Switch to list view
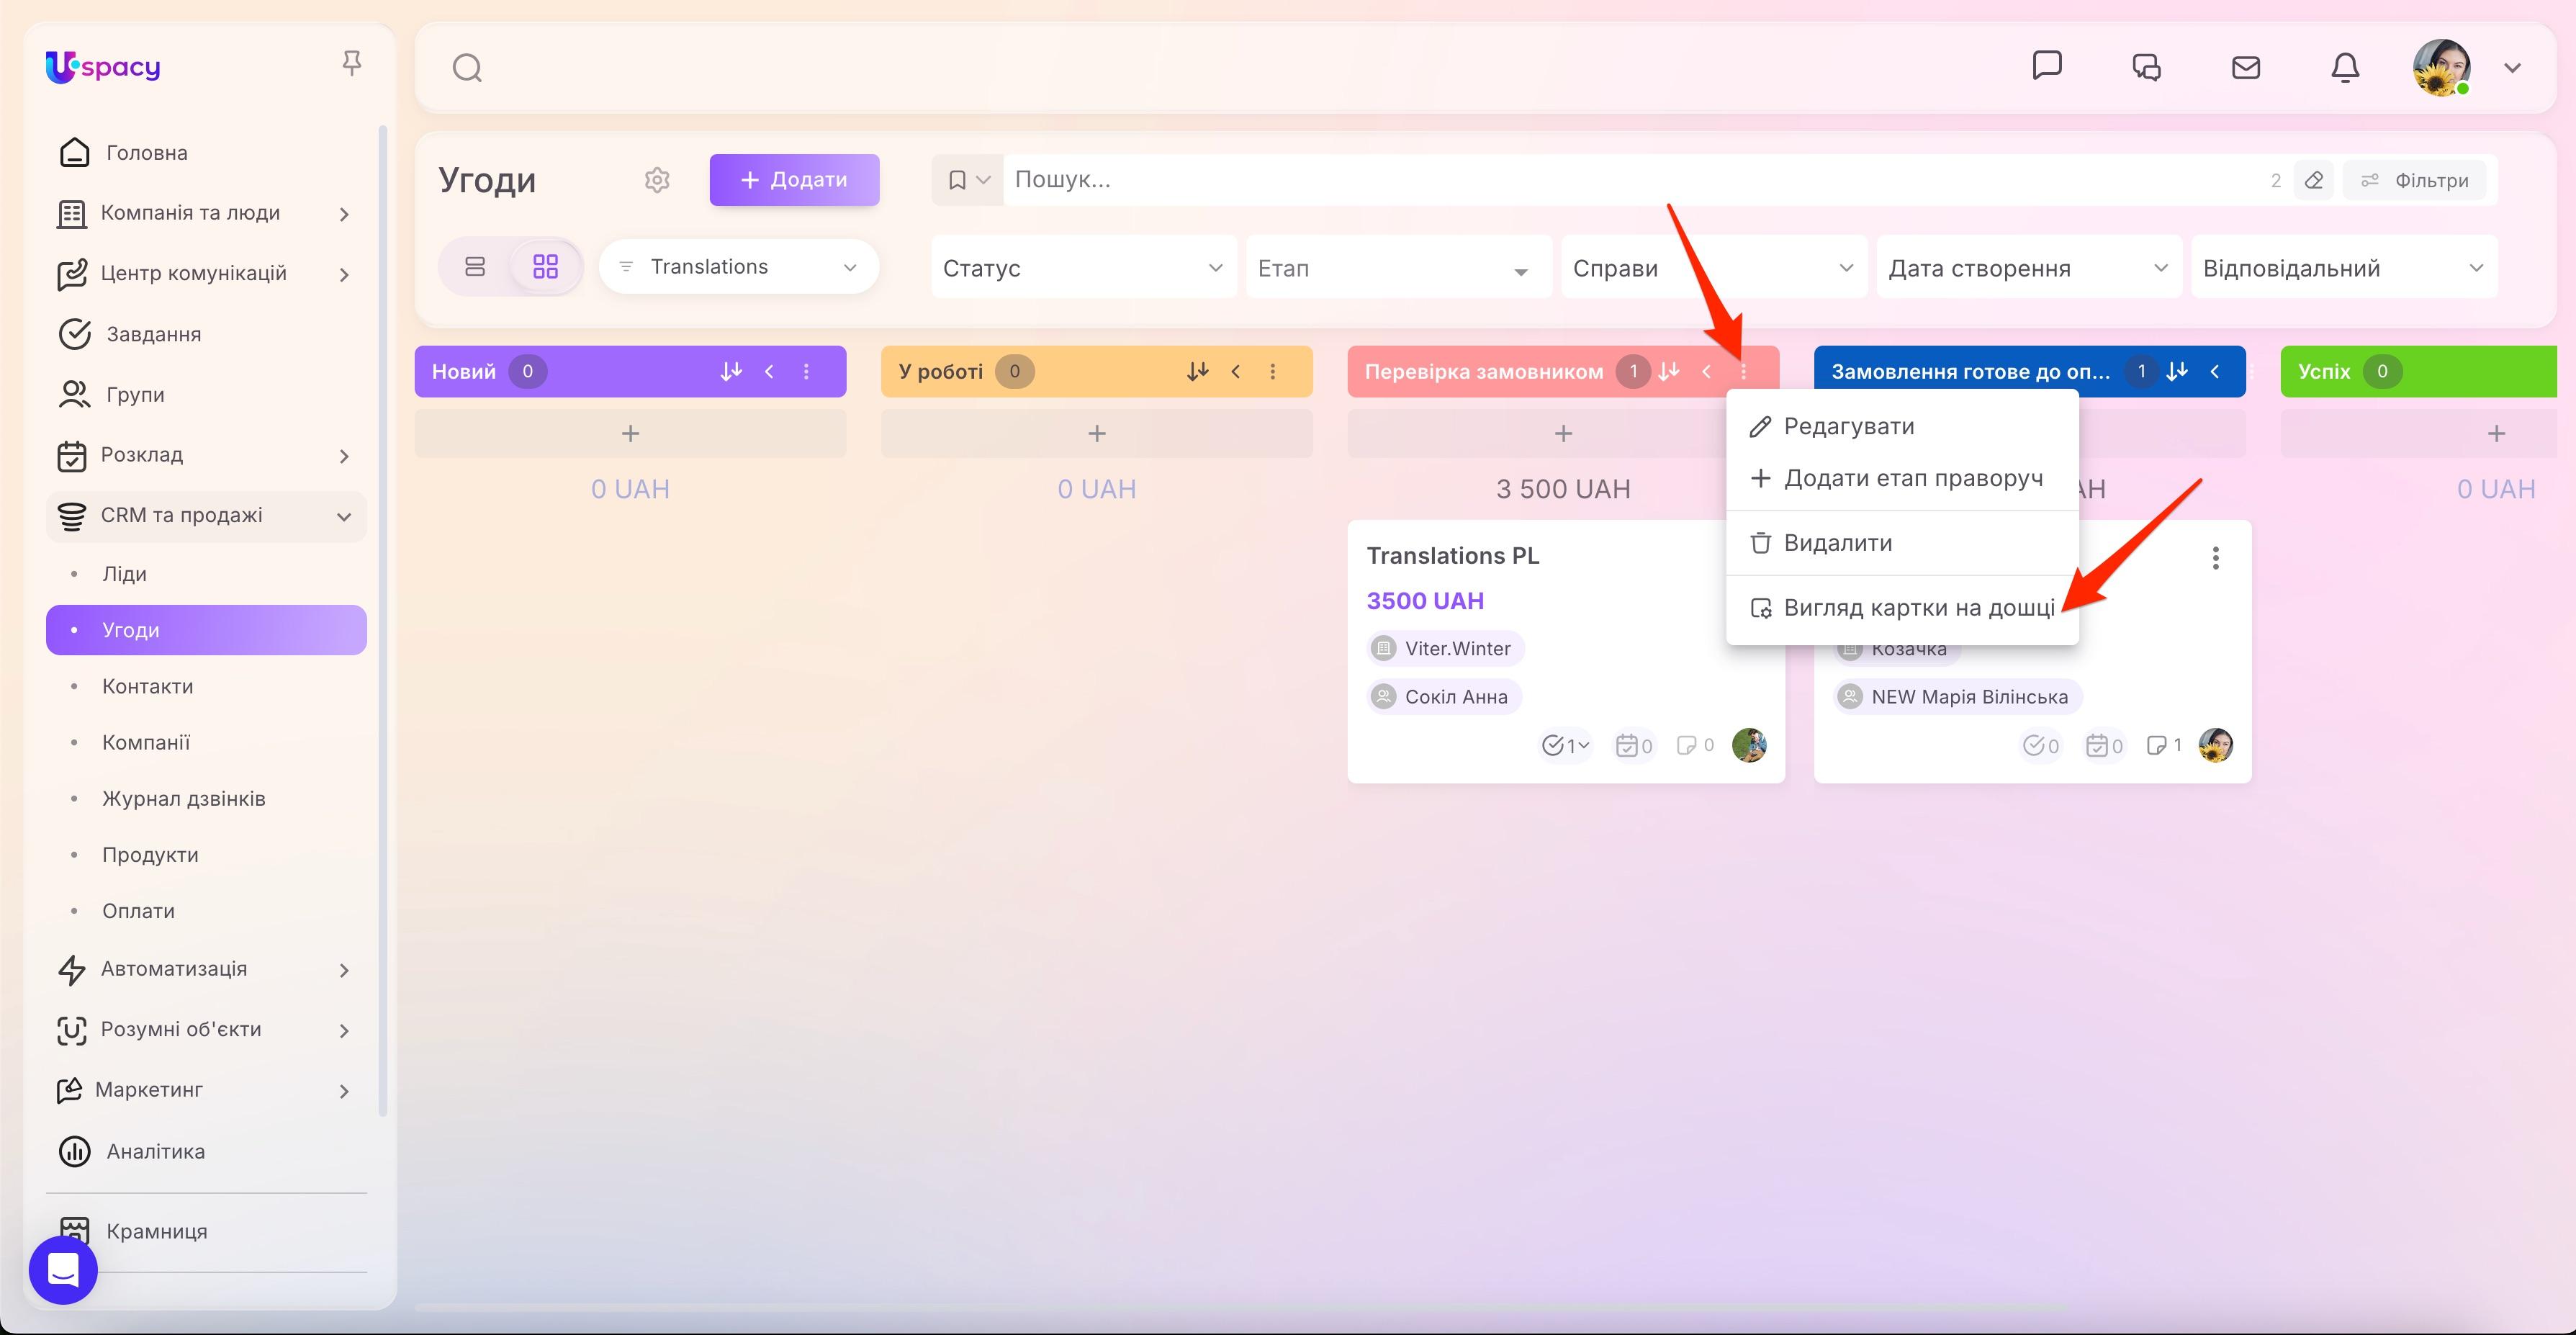 (x=475, y=266)
